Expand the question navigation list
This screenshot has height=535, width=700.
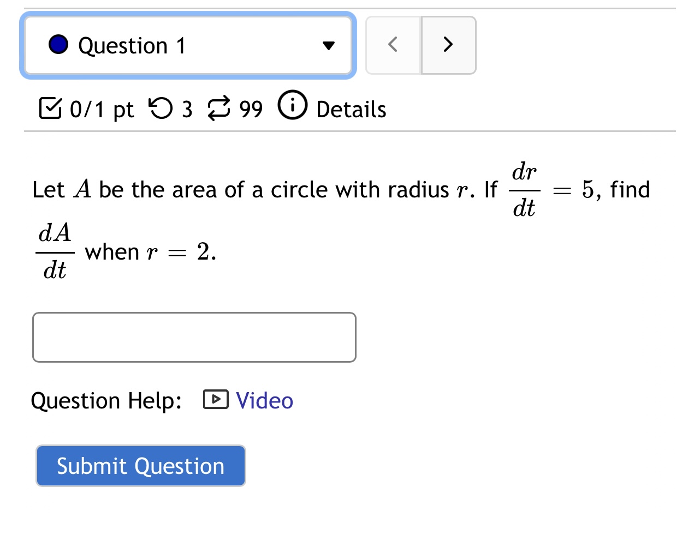tap(188, 45)
